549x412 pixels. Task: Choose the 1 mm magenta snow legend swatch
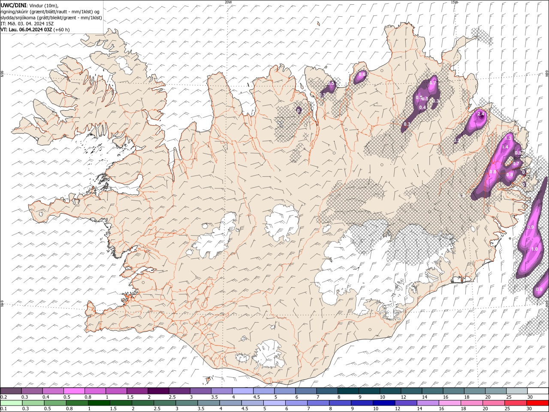(116, 391)
